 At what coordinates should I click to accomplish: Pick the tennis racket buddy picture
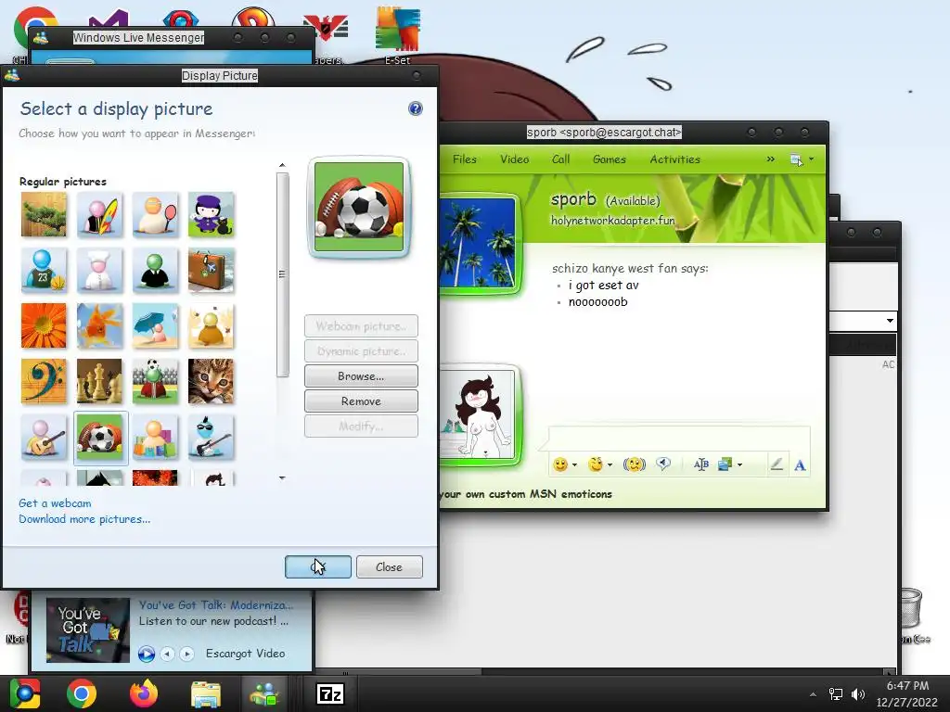tap(155, 214)
